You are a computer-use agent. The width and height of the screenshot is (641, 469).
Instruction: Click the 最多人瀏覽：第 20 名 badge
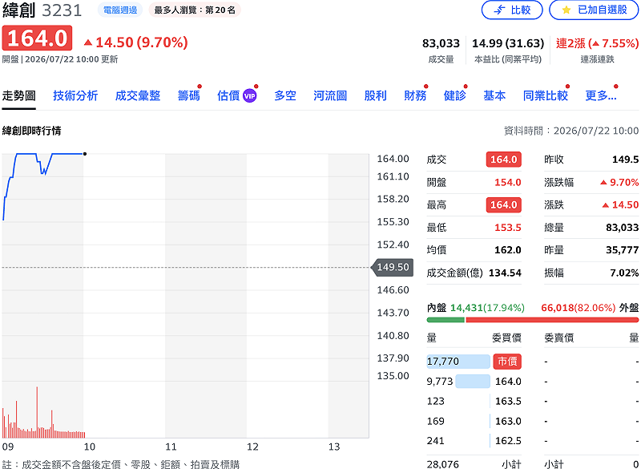[x=195, y=10]
